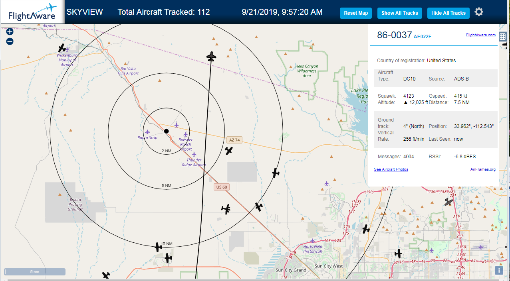Click the Position coordinates value

point(474,126)
